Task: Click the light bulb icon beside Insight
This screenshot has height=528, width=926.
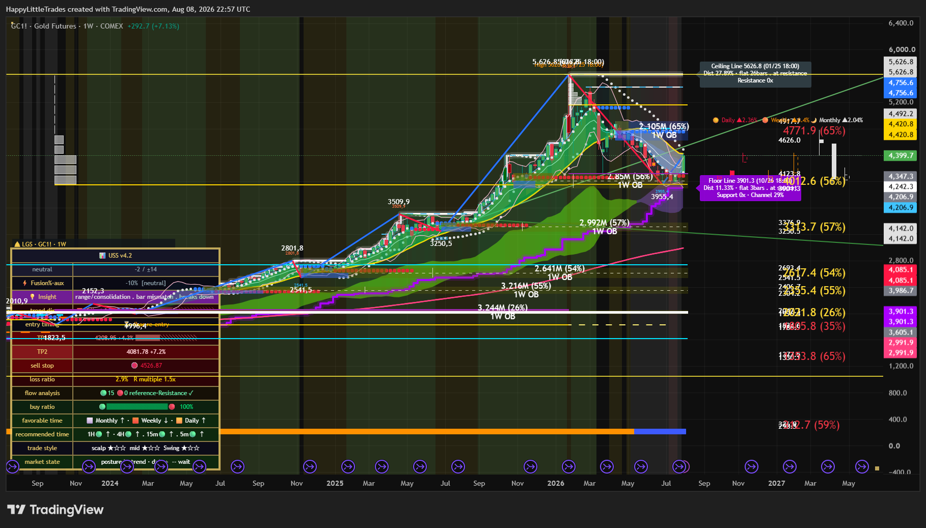Action: [x=32, y=297]
